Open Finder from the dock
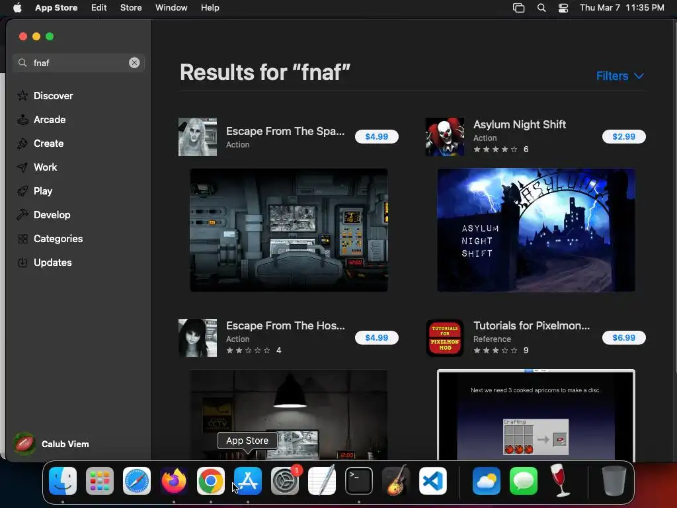 pos(63,481)
